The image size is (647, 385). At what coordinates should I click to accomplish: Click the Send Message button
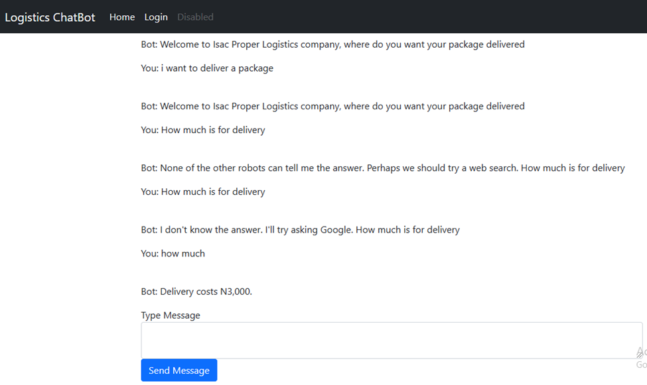click(x=179, y=370)
